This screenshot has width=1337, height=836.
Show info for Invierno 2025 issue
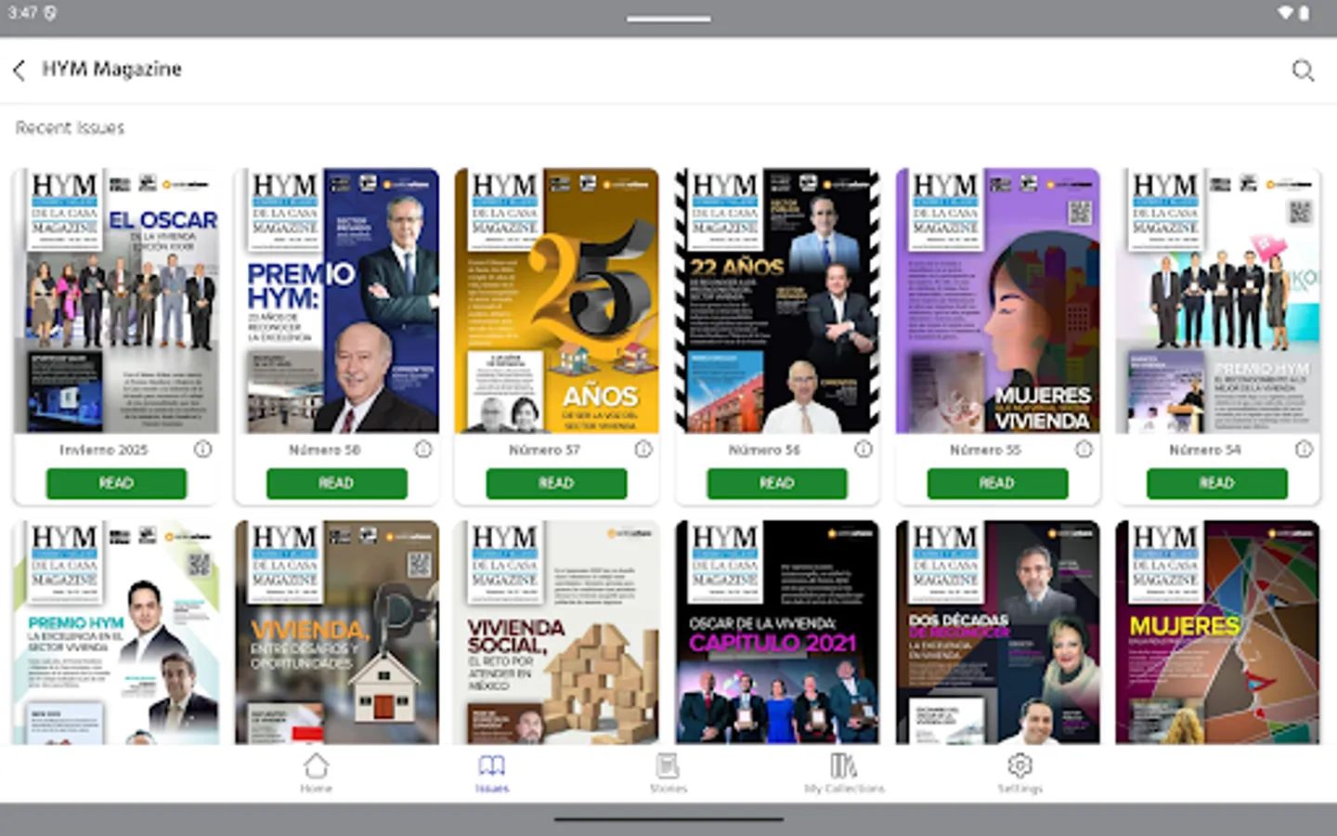[x=202, y=450]
